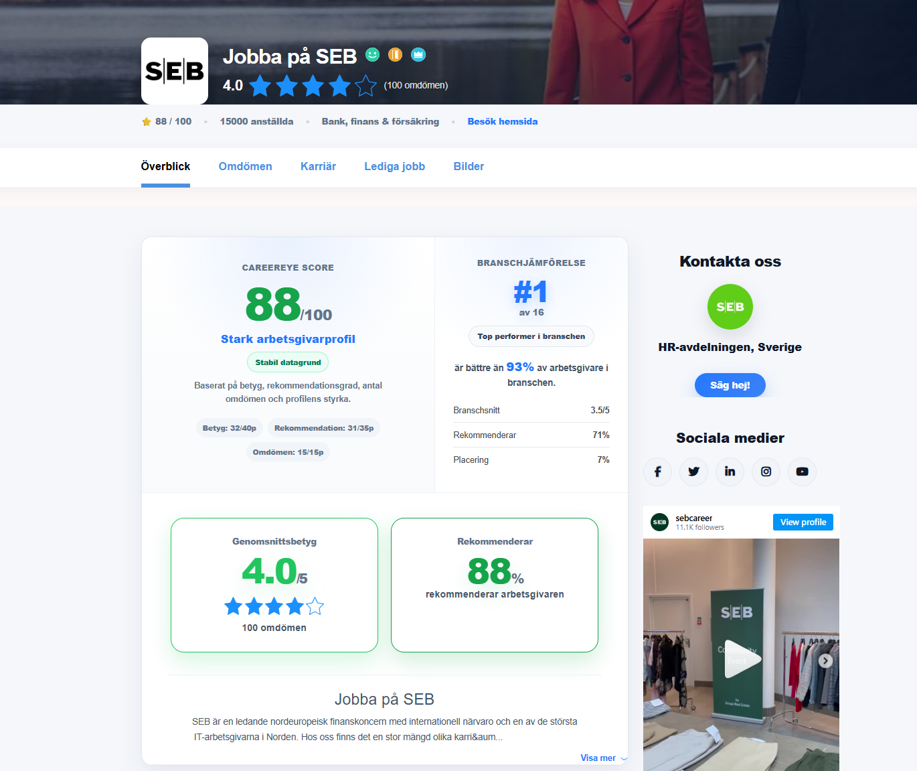The height and width of the screenshot is (771, 917).
Task: Open SEB's Instagram page icon
Action: (x=766, y=472)
